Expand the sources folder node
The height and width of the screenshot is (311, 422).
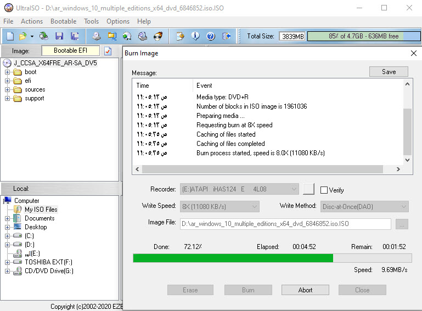(x=7, y=89)
